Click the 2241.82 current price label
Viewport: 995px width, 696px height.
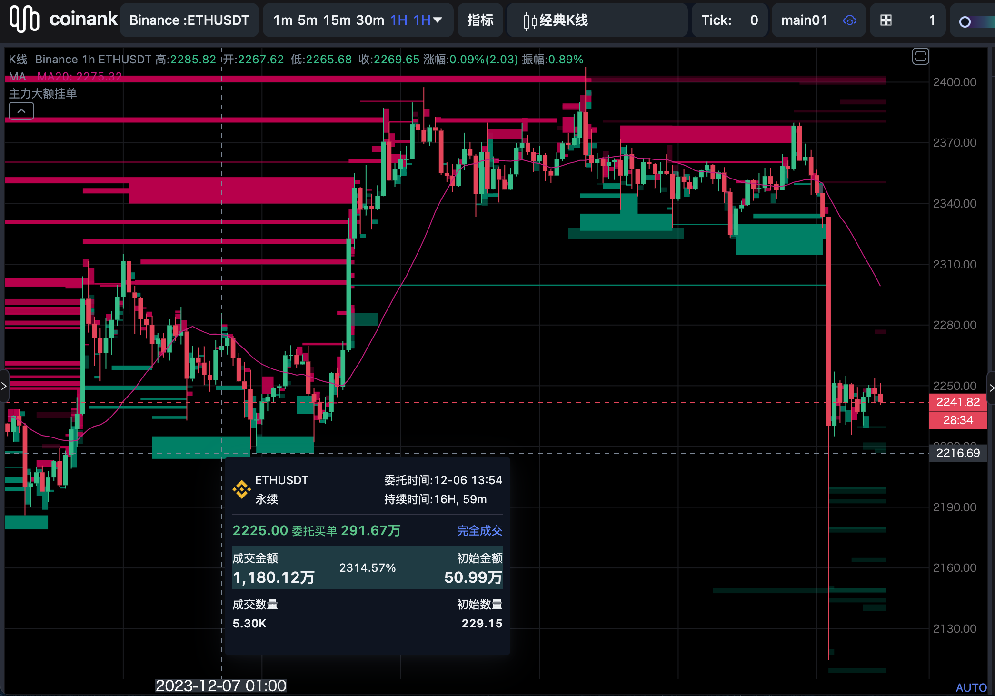957,402
